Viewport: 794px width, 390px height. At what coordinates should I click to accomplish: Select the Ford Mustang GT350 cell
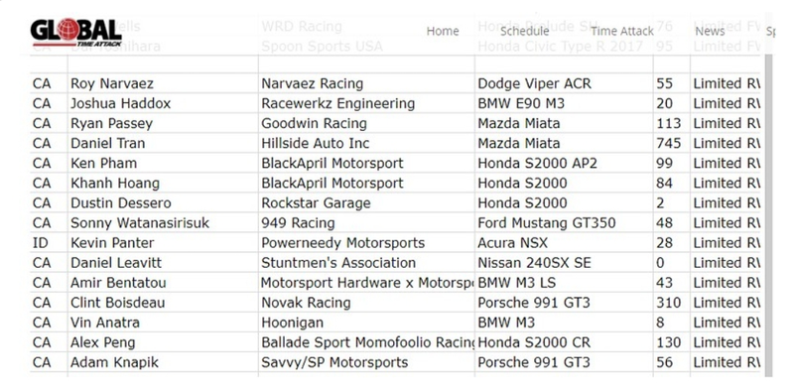coord(564,223)
